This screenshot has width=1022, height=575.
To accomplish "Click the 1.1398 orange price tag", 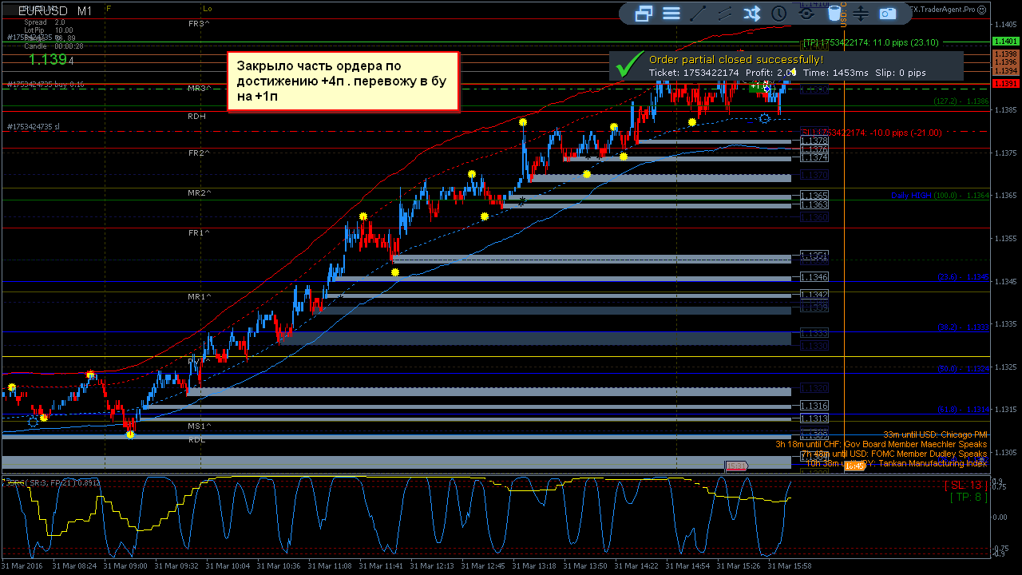I will pyautogui.click(x=1004, y=54).
